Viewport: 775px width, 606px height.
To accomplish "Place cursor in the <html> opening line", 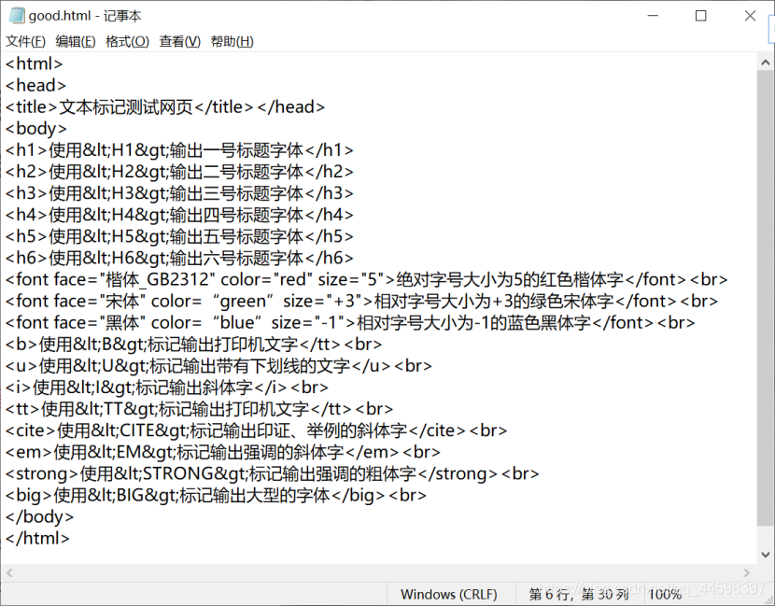I will pyautogui.click(x=35, y=63).
